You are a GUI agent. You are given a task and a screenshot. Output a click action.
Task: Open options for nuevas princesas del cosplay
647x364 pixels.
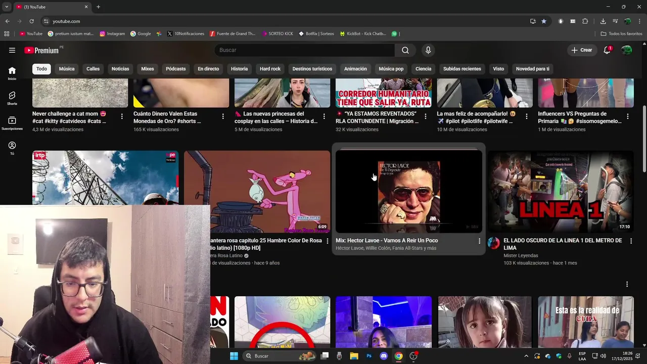tap(324, 116)
